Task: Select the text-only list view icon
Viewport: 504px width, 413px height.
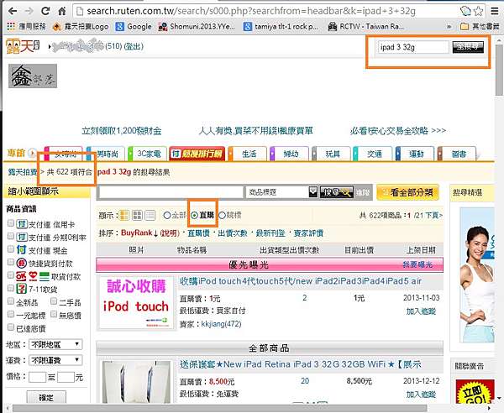Action: [x=150, y=215]
